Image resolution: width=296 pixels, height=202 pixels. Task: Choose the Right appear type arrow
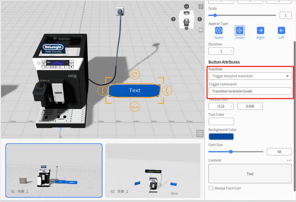pyautogui.click(x=260, y=31)
